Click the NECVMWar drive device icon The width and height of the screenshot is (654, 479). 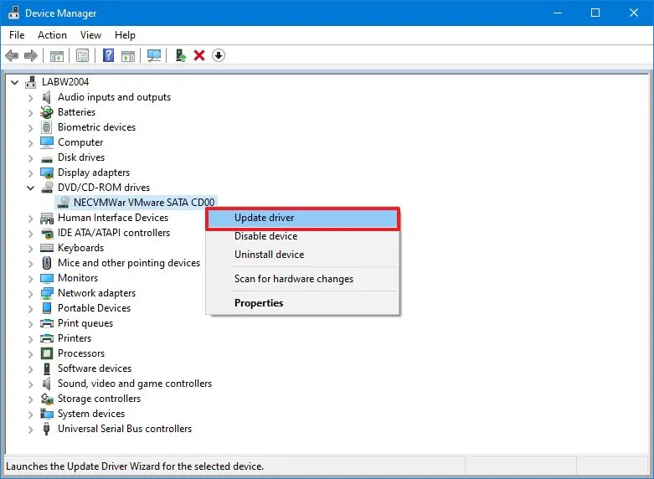pos(63,202)
